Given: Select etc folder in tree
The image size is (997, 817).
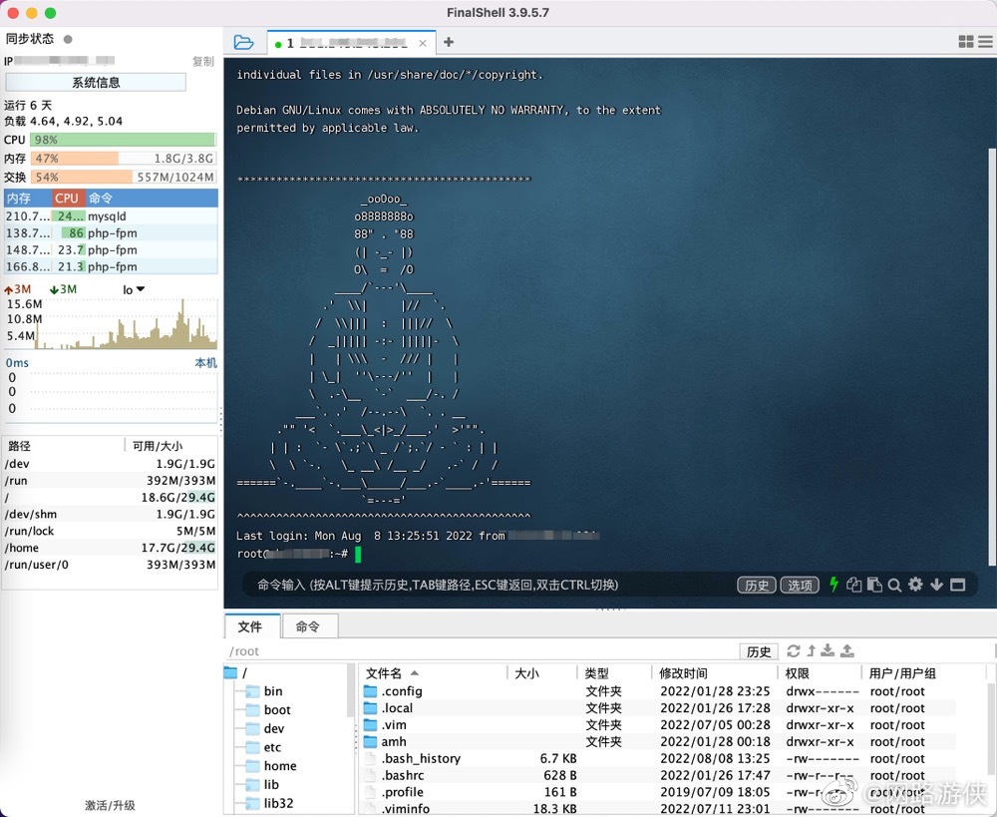Looking at the screenshot, I should (264, 747).
